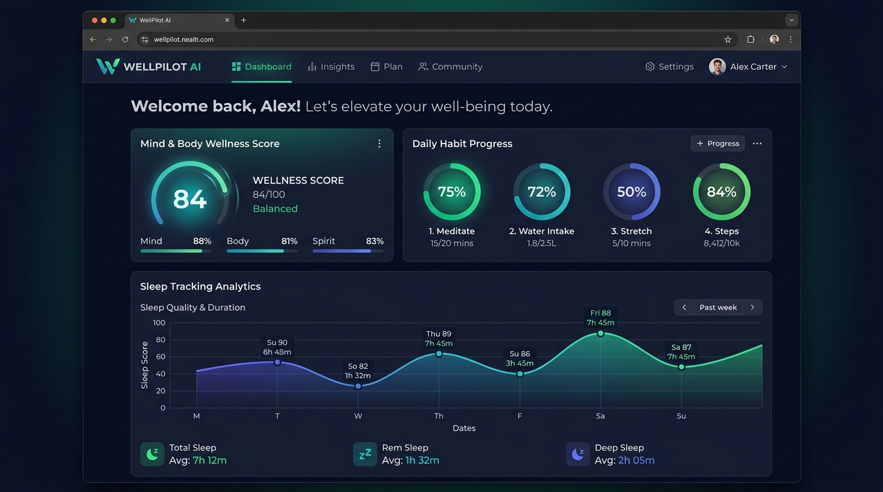The image size is (883, 492).
Task: Select the Water Intake 72% ring
Action: tap(542, 192)
